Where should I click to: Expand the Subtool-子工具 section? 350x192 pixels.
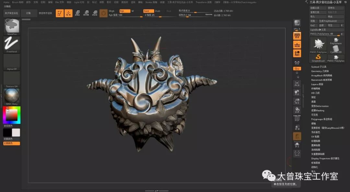coord(319,67)
